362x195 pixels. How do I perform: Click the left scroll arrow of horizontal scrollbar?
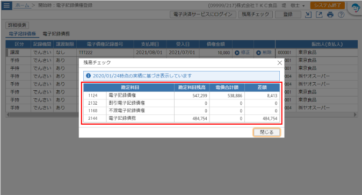(8, 115)
